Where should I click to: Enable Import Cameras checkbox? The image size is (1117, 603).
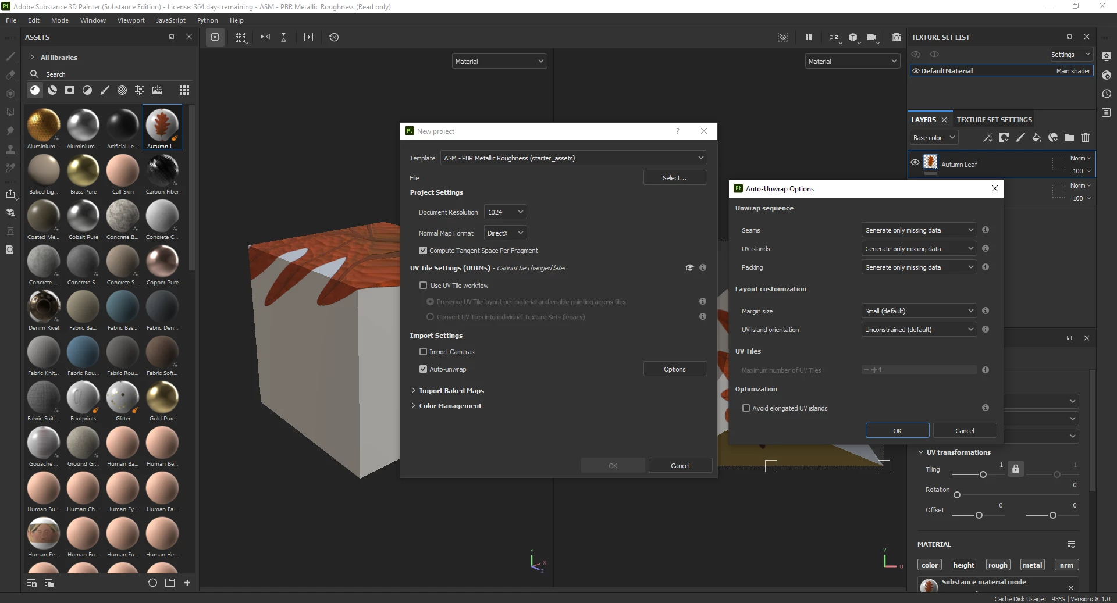tap(424, 352)
